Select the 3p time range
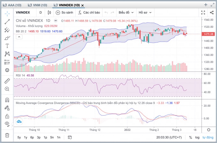Viewport: 217px width, 143px height. pos(39,137)
